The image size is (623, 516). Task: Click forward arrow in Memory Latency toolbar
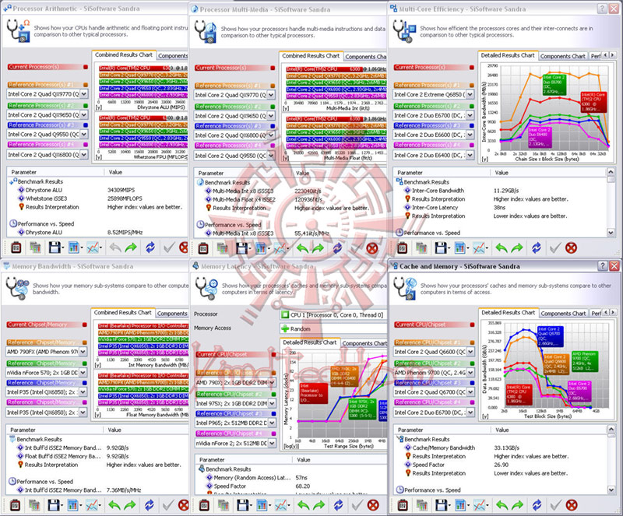(x=319, y=505)
